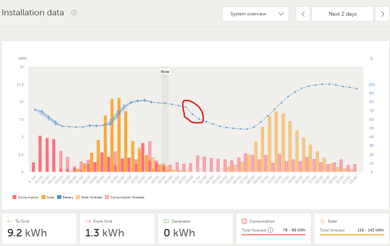Click the info icon beside Installation data

pyautogui.click(x=74, y=13)
